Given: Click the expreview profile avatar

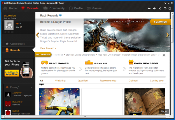Looking at the screenshot, I should pyautogui.click(x=9, y=25).
